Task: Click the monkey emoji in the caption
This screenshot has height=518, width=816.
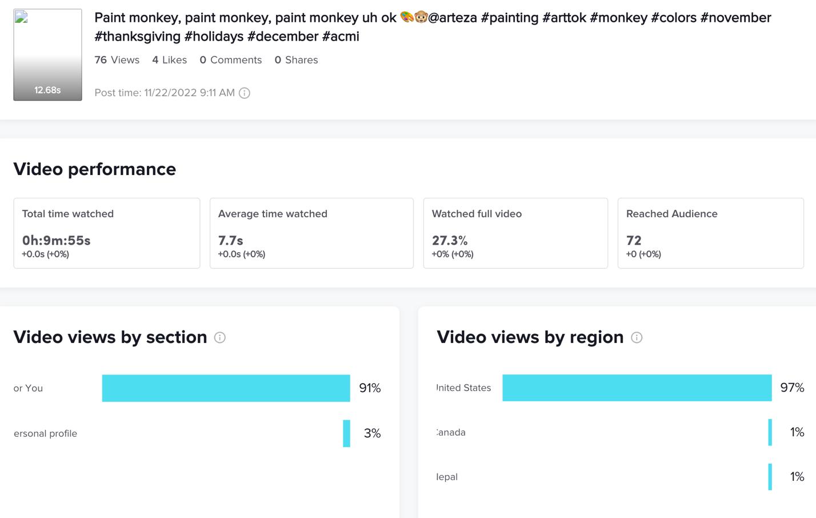Action: click(x=421, y=18)
